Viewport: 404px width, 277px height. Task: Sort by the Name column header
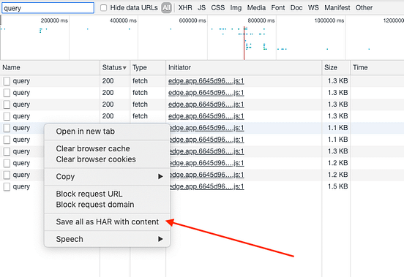pyautogui.click(x=50, y=68)
